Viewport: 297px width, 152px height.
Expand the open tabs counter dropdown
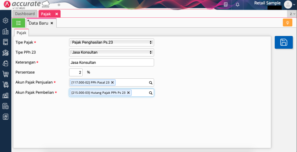[x=292, y=14]
